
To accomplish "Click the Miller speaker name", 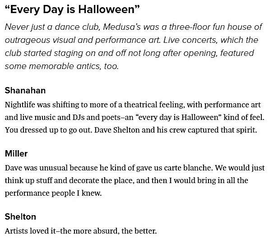I will click(16, 154).
